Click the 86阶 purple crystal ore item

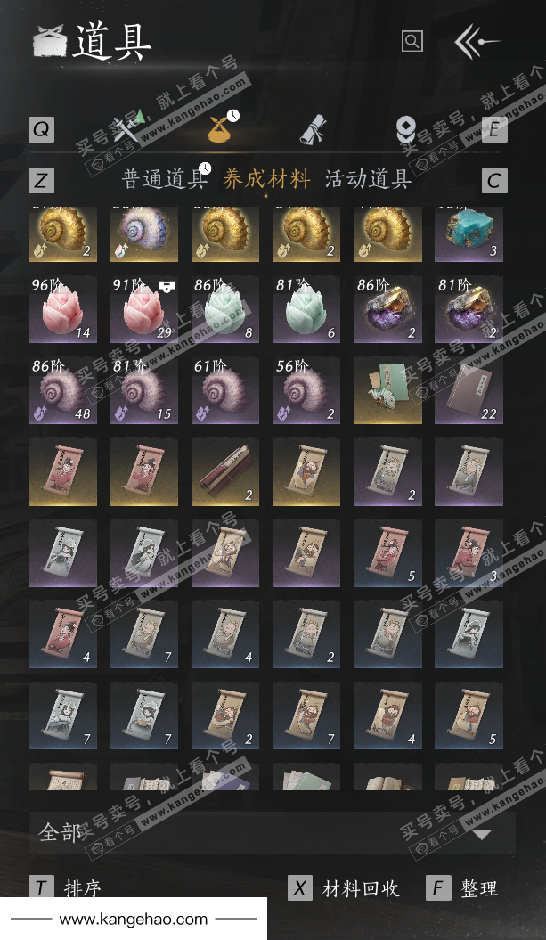[387, 309]
